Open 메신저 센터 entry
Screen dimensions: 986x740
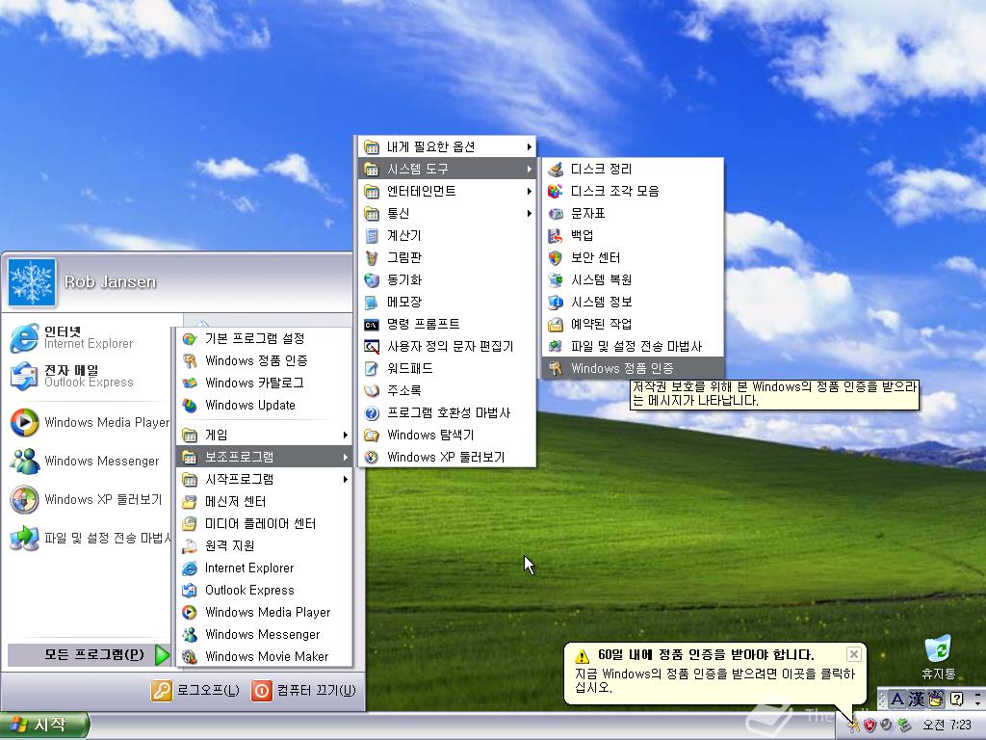click(x=264, y=501)
